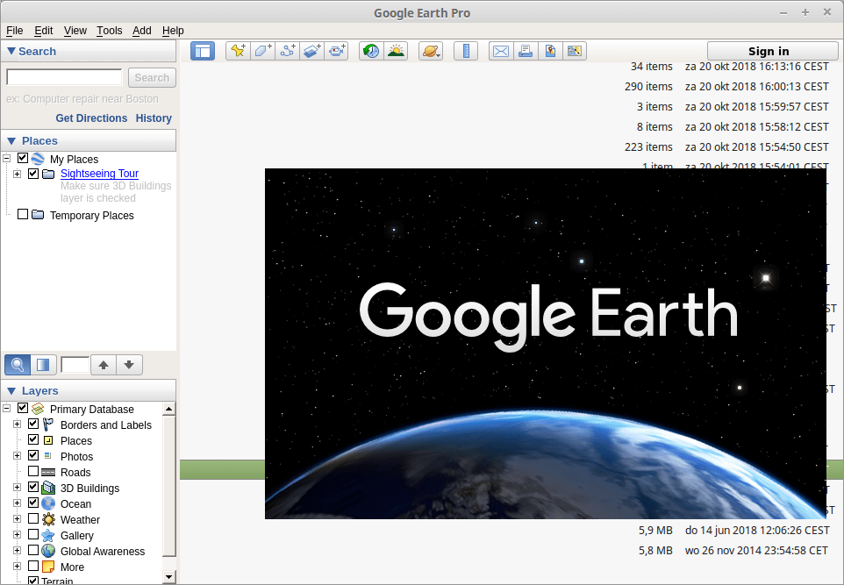Click the Google Earth splash image
This screenshot has height=585, width=844.
[x=545, y=343]
